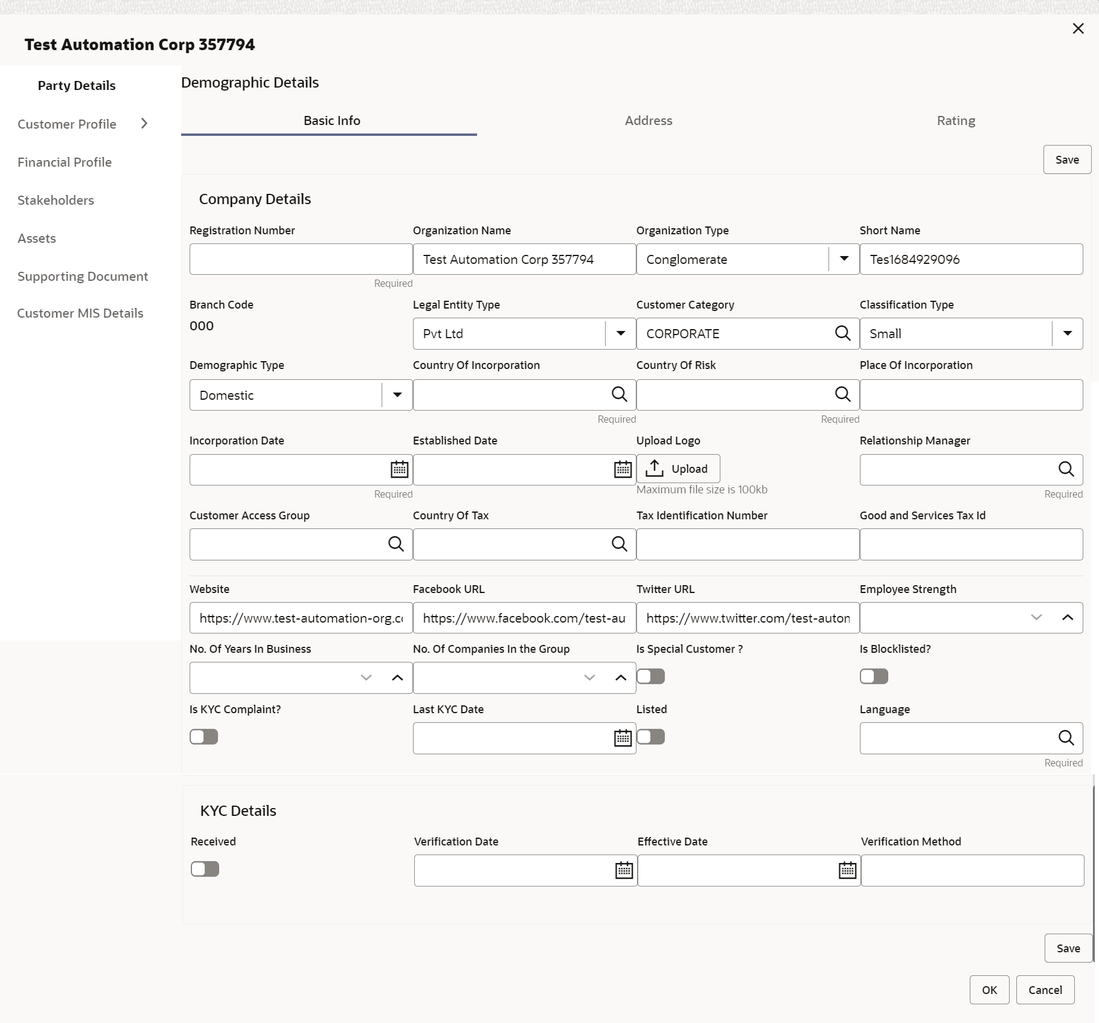Viewport: 1099px width, 1023px height.
Task: Click the Upload logo button
Action: tap(678, 469)
